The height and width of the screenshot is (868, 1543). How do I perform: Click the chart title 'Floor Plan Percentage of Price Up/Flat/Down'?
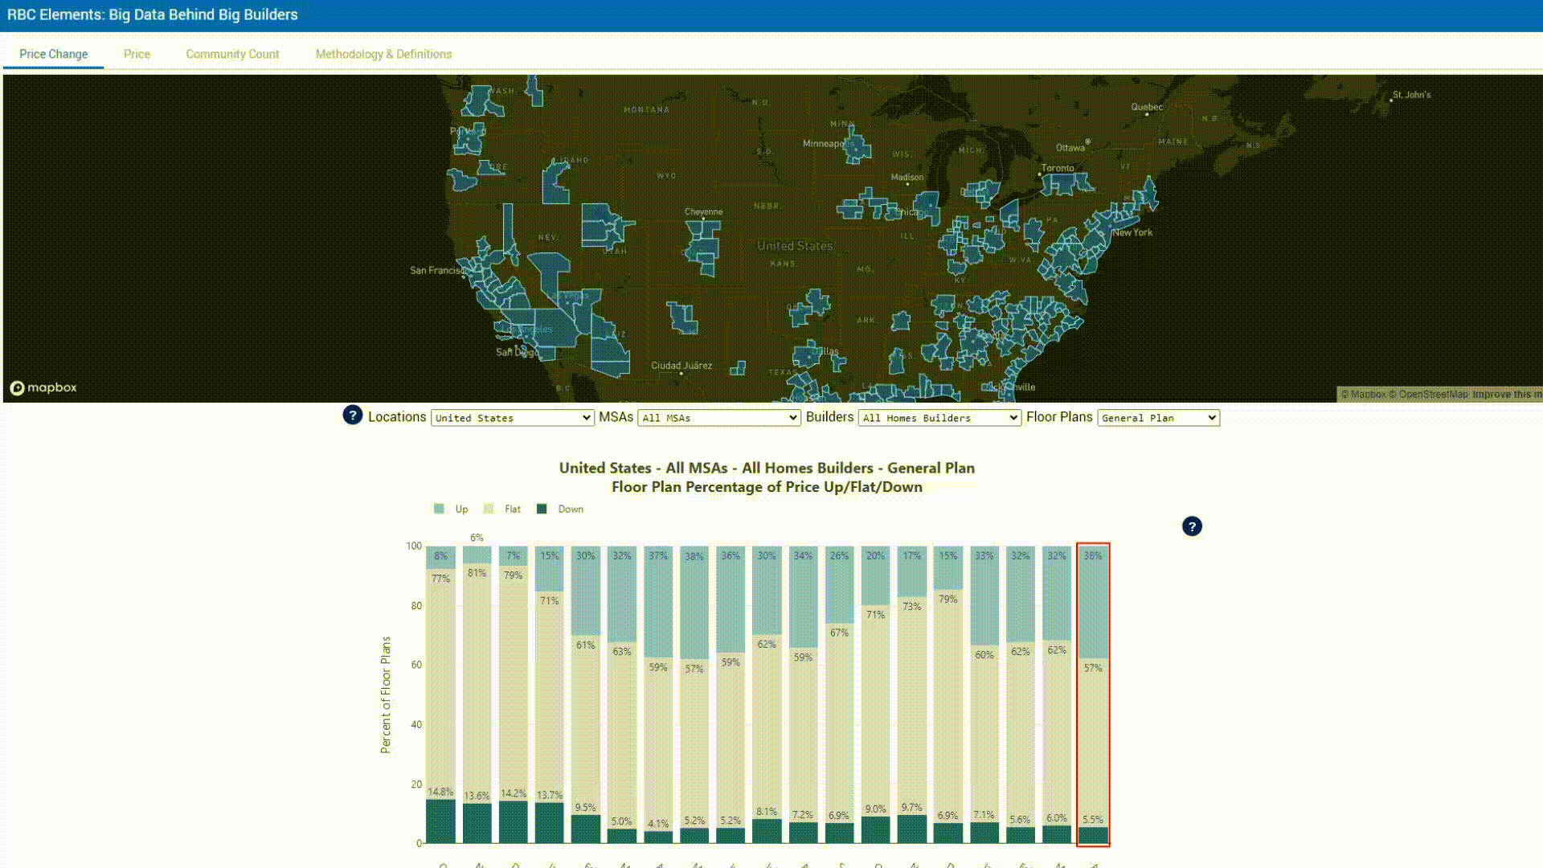pos(767,487)
